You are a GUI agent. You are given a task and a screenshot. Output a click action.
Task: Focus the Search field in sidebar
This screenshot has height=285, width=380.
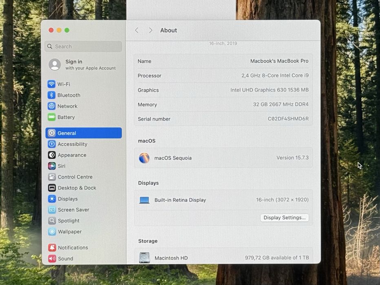coord(83,46)
